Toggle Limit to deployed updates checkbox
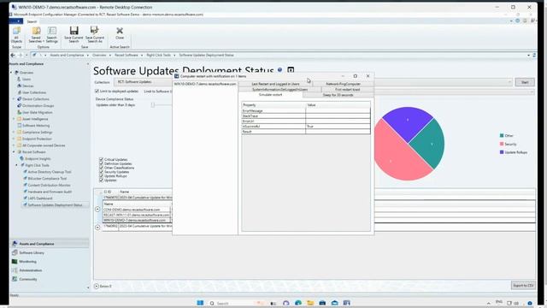The image size is (547, 308). [97, 92]
